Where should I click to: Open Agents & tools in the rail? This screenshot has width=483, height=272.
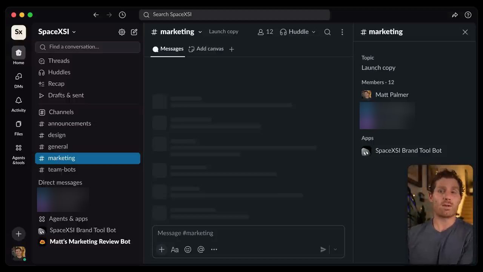[18, 155]
